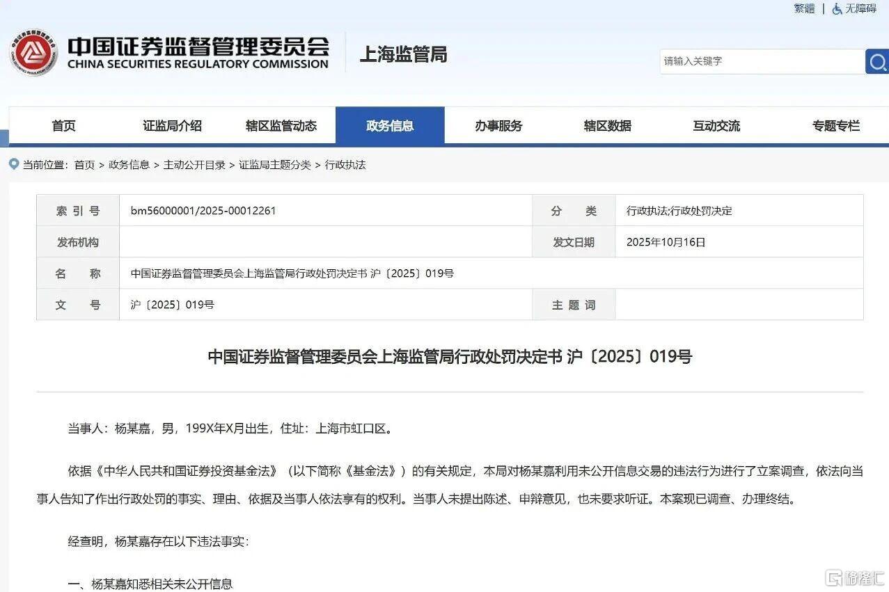Viewport: 889px width, 592px height.
Task: Focus the 请输入关键字 search field
Action: pyautogui.click(x=762, y=61)
